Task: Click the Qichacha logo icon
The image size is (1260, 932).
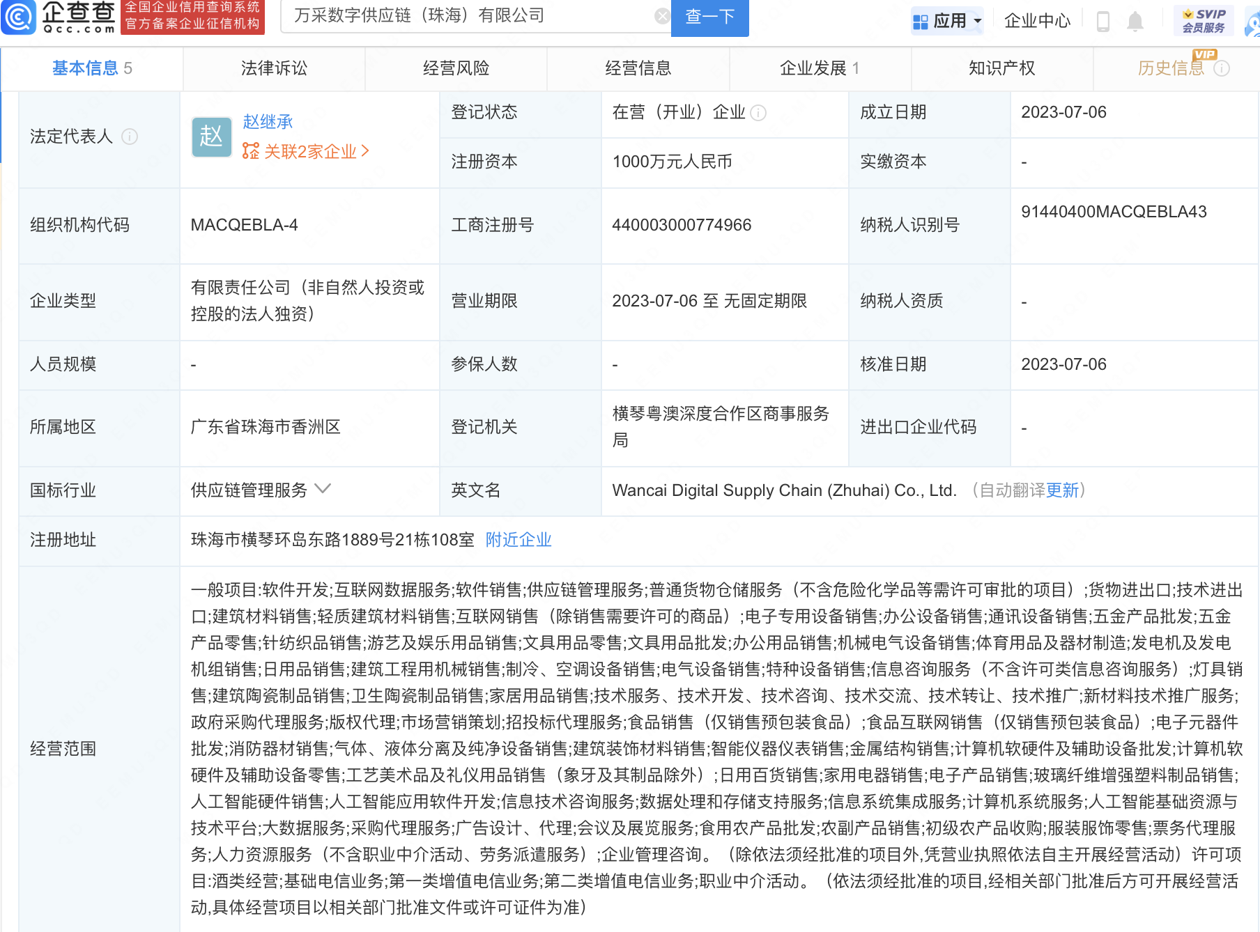Action: click(x=19, y=17)
